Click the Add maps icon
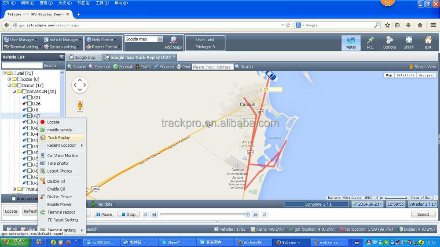The image size is (440, 247). point(173,40)
